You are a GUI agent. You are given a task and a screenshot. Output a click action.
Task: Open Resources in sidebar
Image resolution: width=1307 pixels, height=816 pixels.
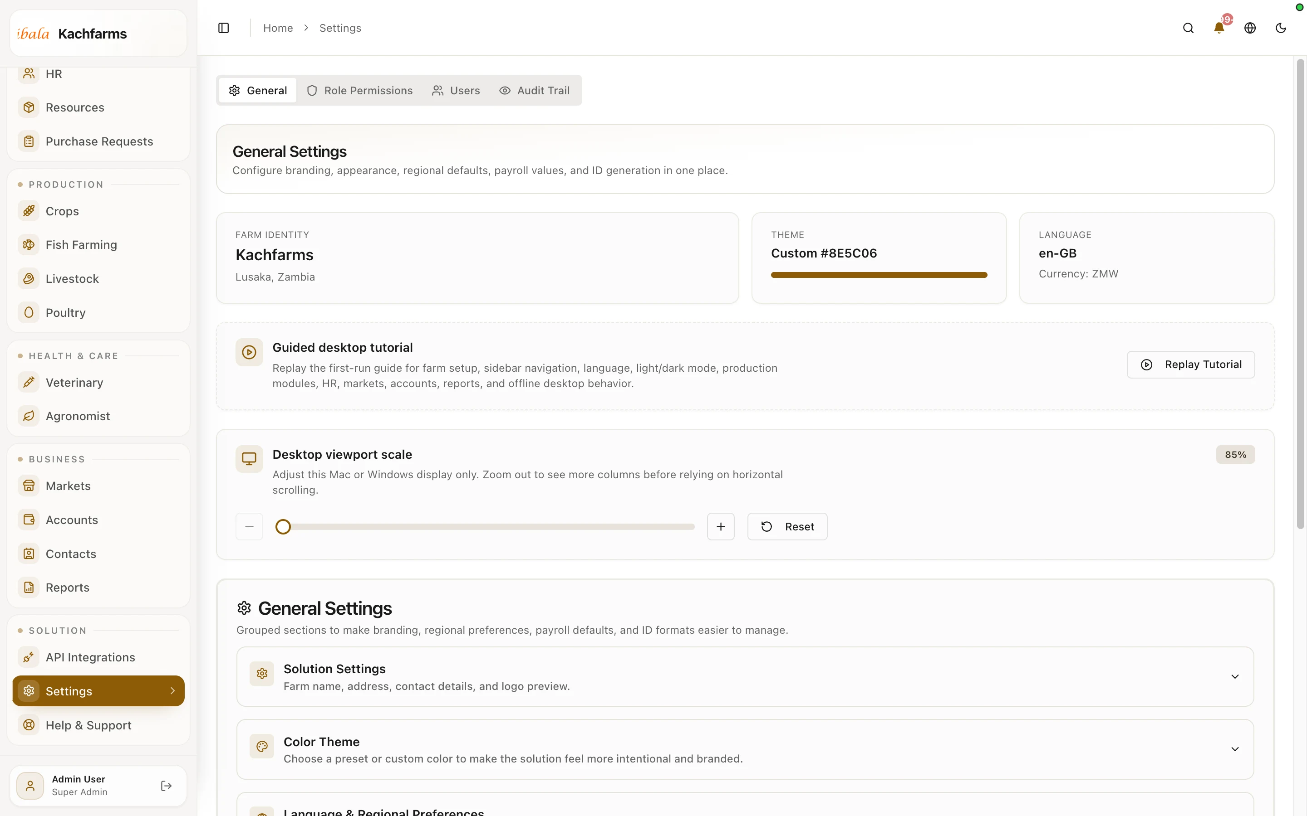click(98, 107)
